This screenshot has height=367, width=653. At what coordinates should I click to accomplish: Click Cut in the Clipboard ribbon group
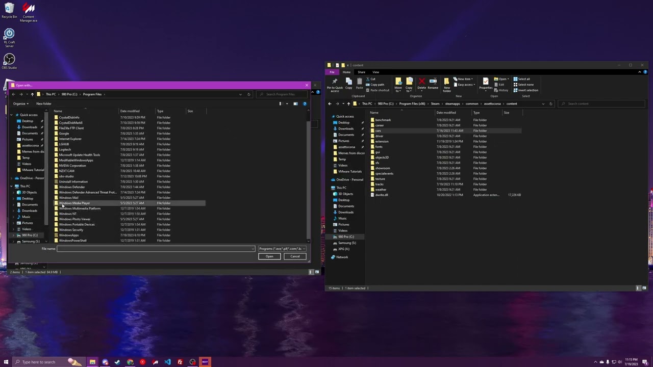point(371,79)
